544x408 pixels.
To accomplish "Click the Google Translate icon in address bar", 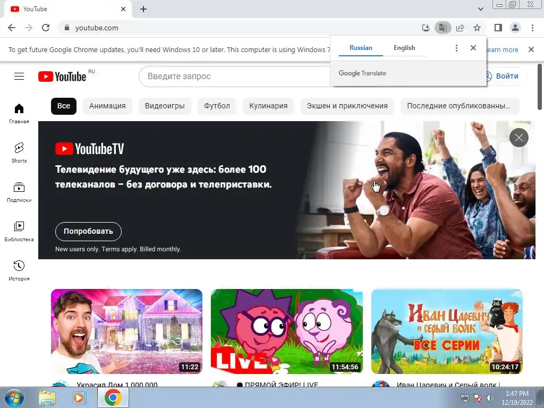I will coord(443,28).
